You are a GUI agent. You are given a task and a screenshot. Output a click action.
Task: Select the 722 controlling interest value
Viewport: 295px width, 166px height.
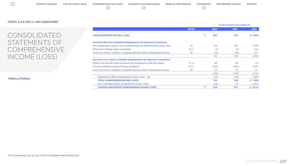236,87
